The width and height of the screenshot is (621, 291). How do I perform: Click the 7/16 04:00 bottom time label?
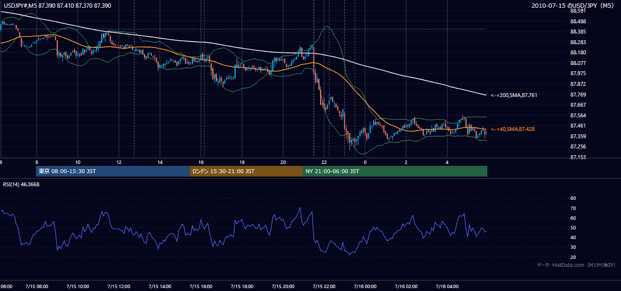447,287
